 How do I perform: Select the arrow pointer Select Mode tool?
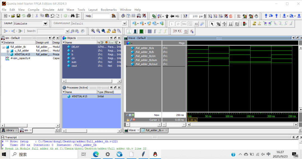(x=212, y=24)
